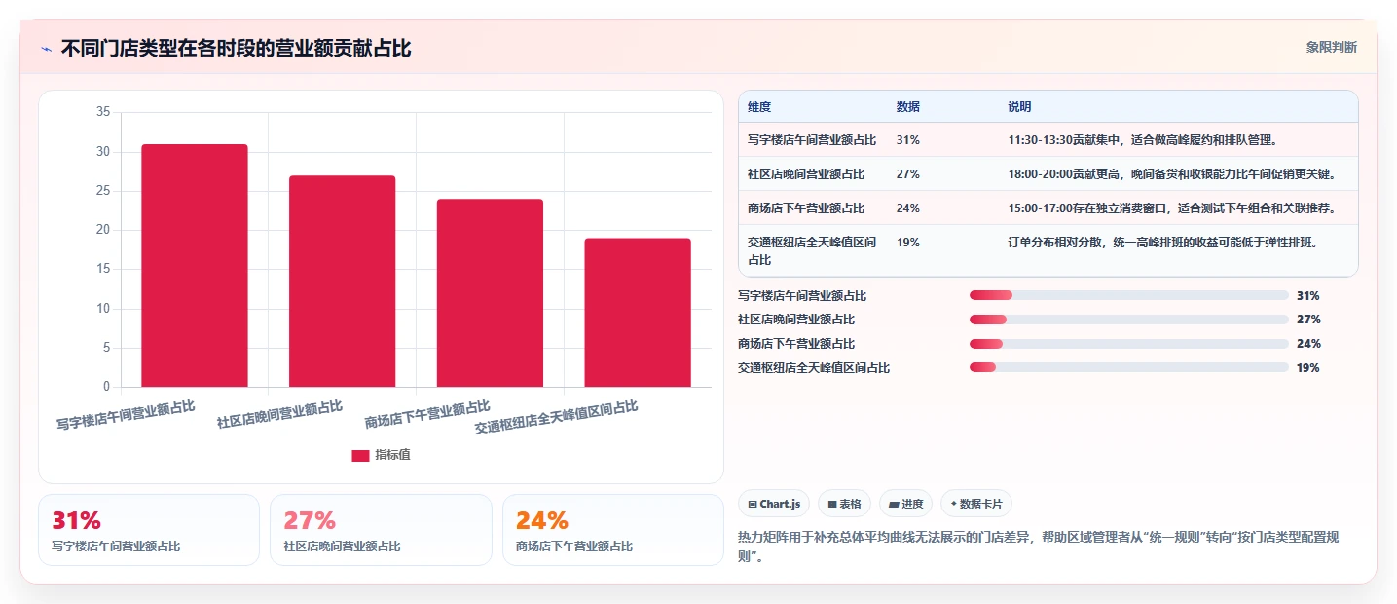Click the 24% progress bar for 商场店
Screen dimensions: 1397x604
point(1129,344)
